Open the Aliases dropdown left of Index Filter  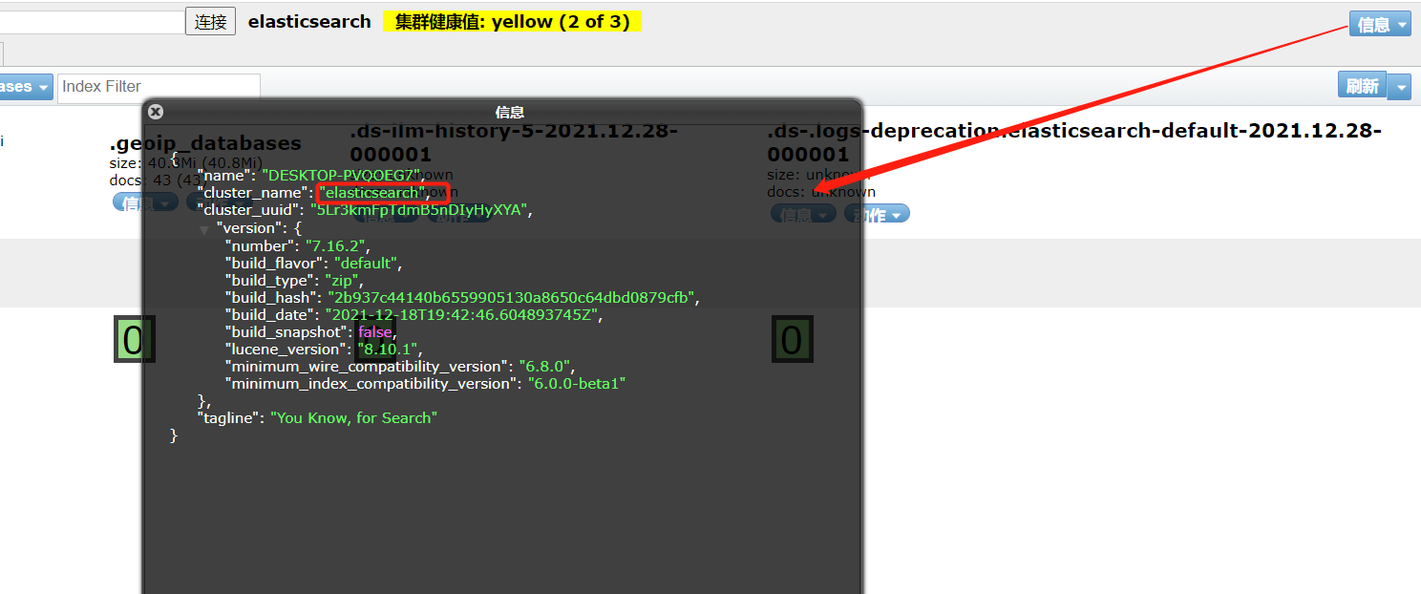25,87
